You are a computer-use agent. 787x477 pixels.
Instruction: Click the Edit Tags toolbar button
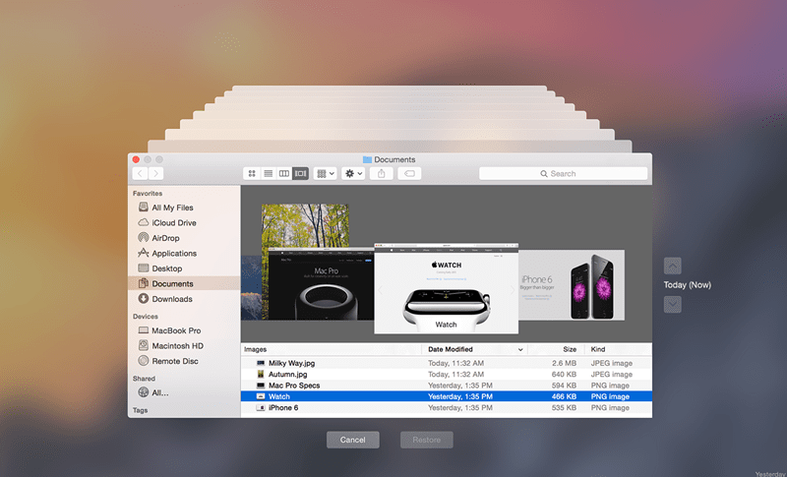(409, 173)
